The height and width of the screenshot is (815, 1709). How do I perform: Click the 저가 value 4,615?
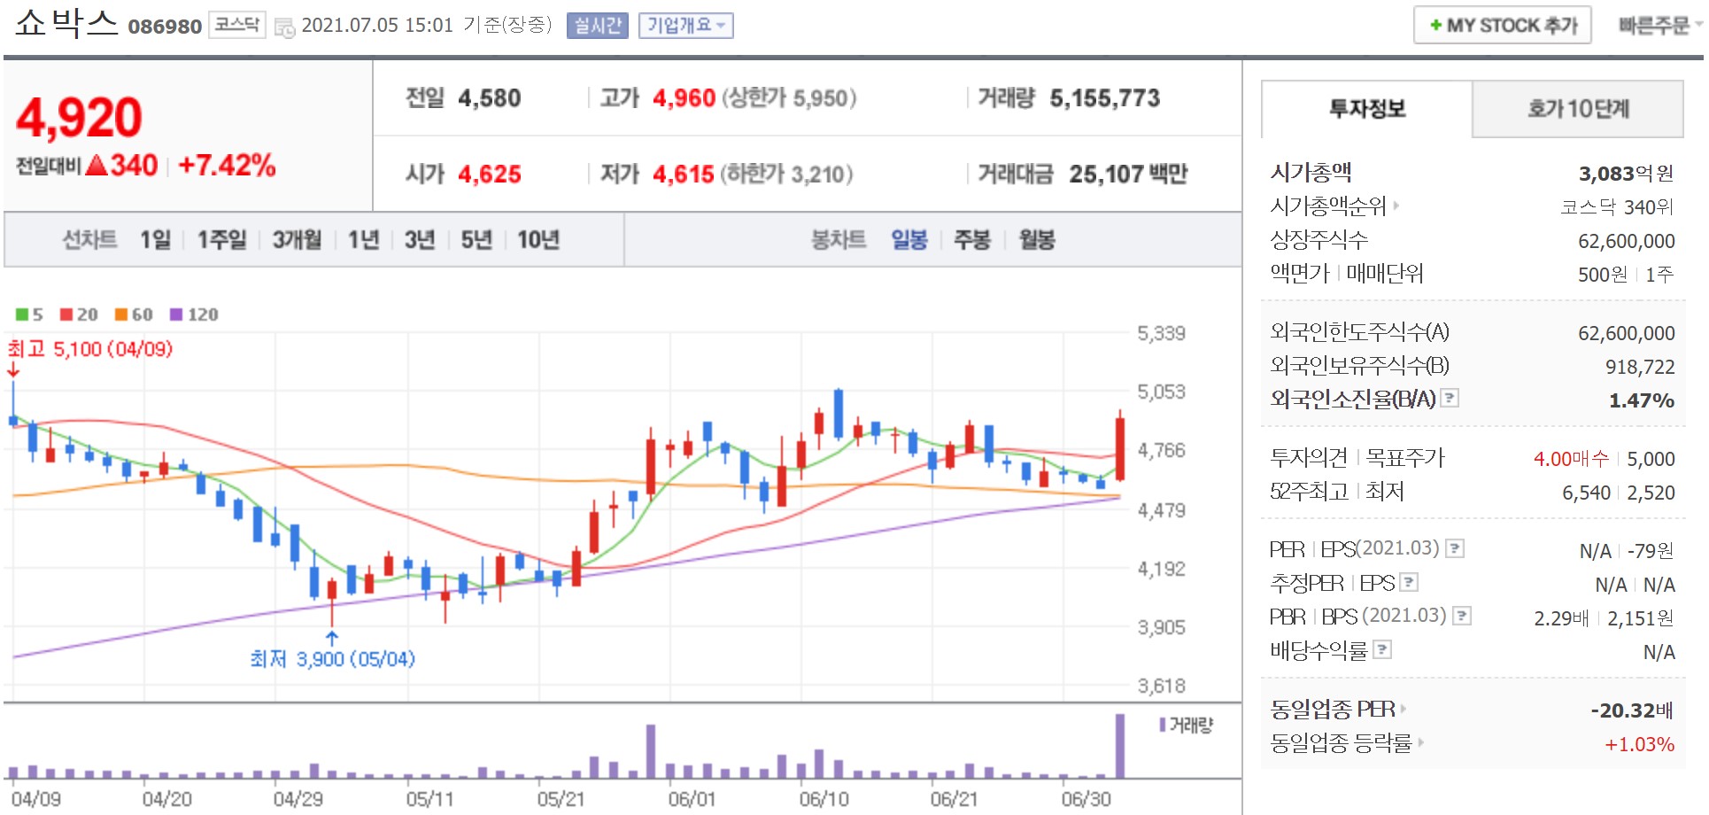coord(684,174)
